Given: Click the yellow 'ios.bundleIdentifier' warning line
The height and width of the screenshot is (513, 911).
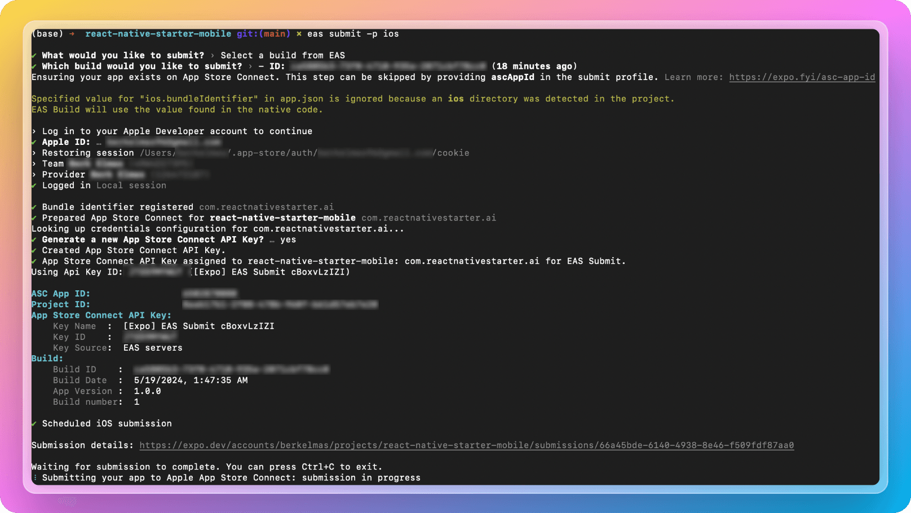Looking at the screenshot, I should point(352,99).
